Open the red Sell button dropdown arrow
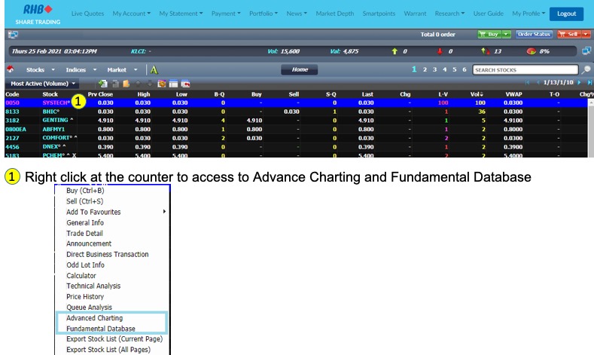The width and height of the screenshot is (594, 355). pyautogui.click(x=586, y=34)
